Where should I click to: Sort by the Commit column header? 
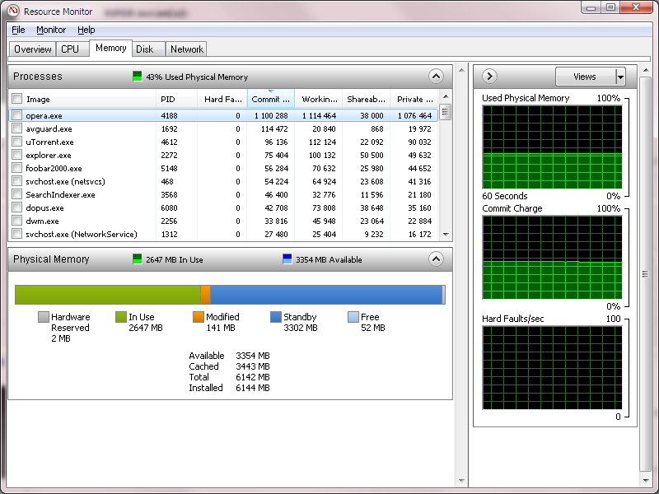271,99
